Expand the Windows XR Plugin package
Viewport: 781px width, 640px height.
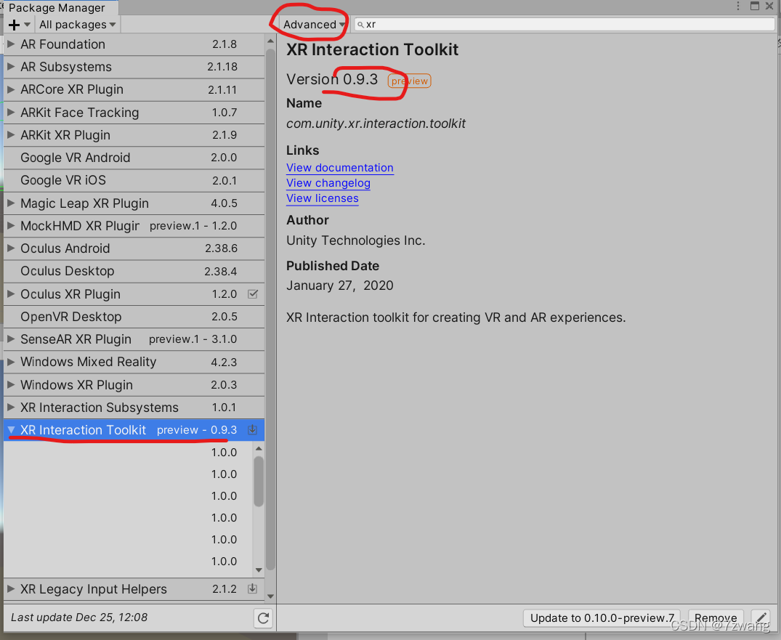click(10, 384)
